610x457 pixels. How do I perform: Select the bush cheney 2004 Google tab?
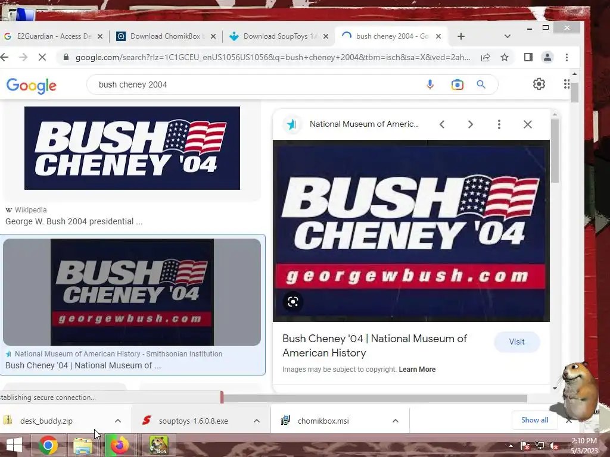point(391,36)
